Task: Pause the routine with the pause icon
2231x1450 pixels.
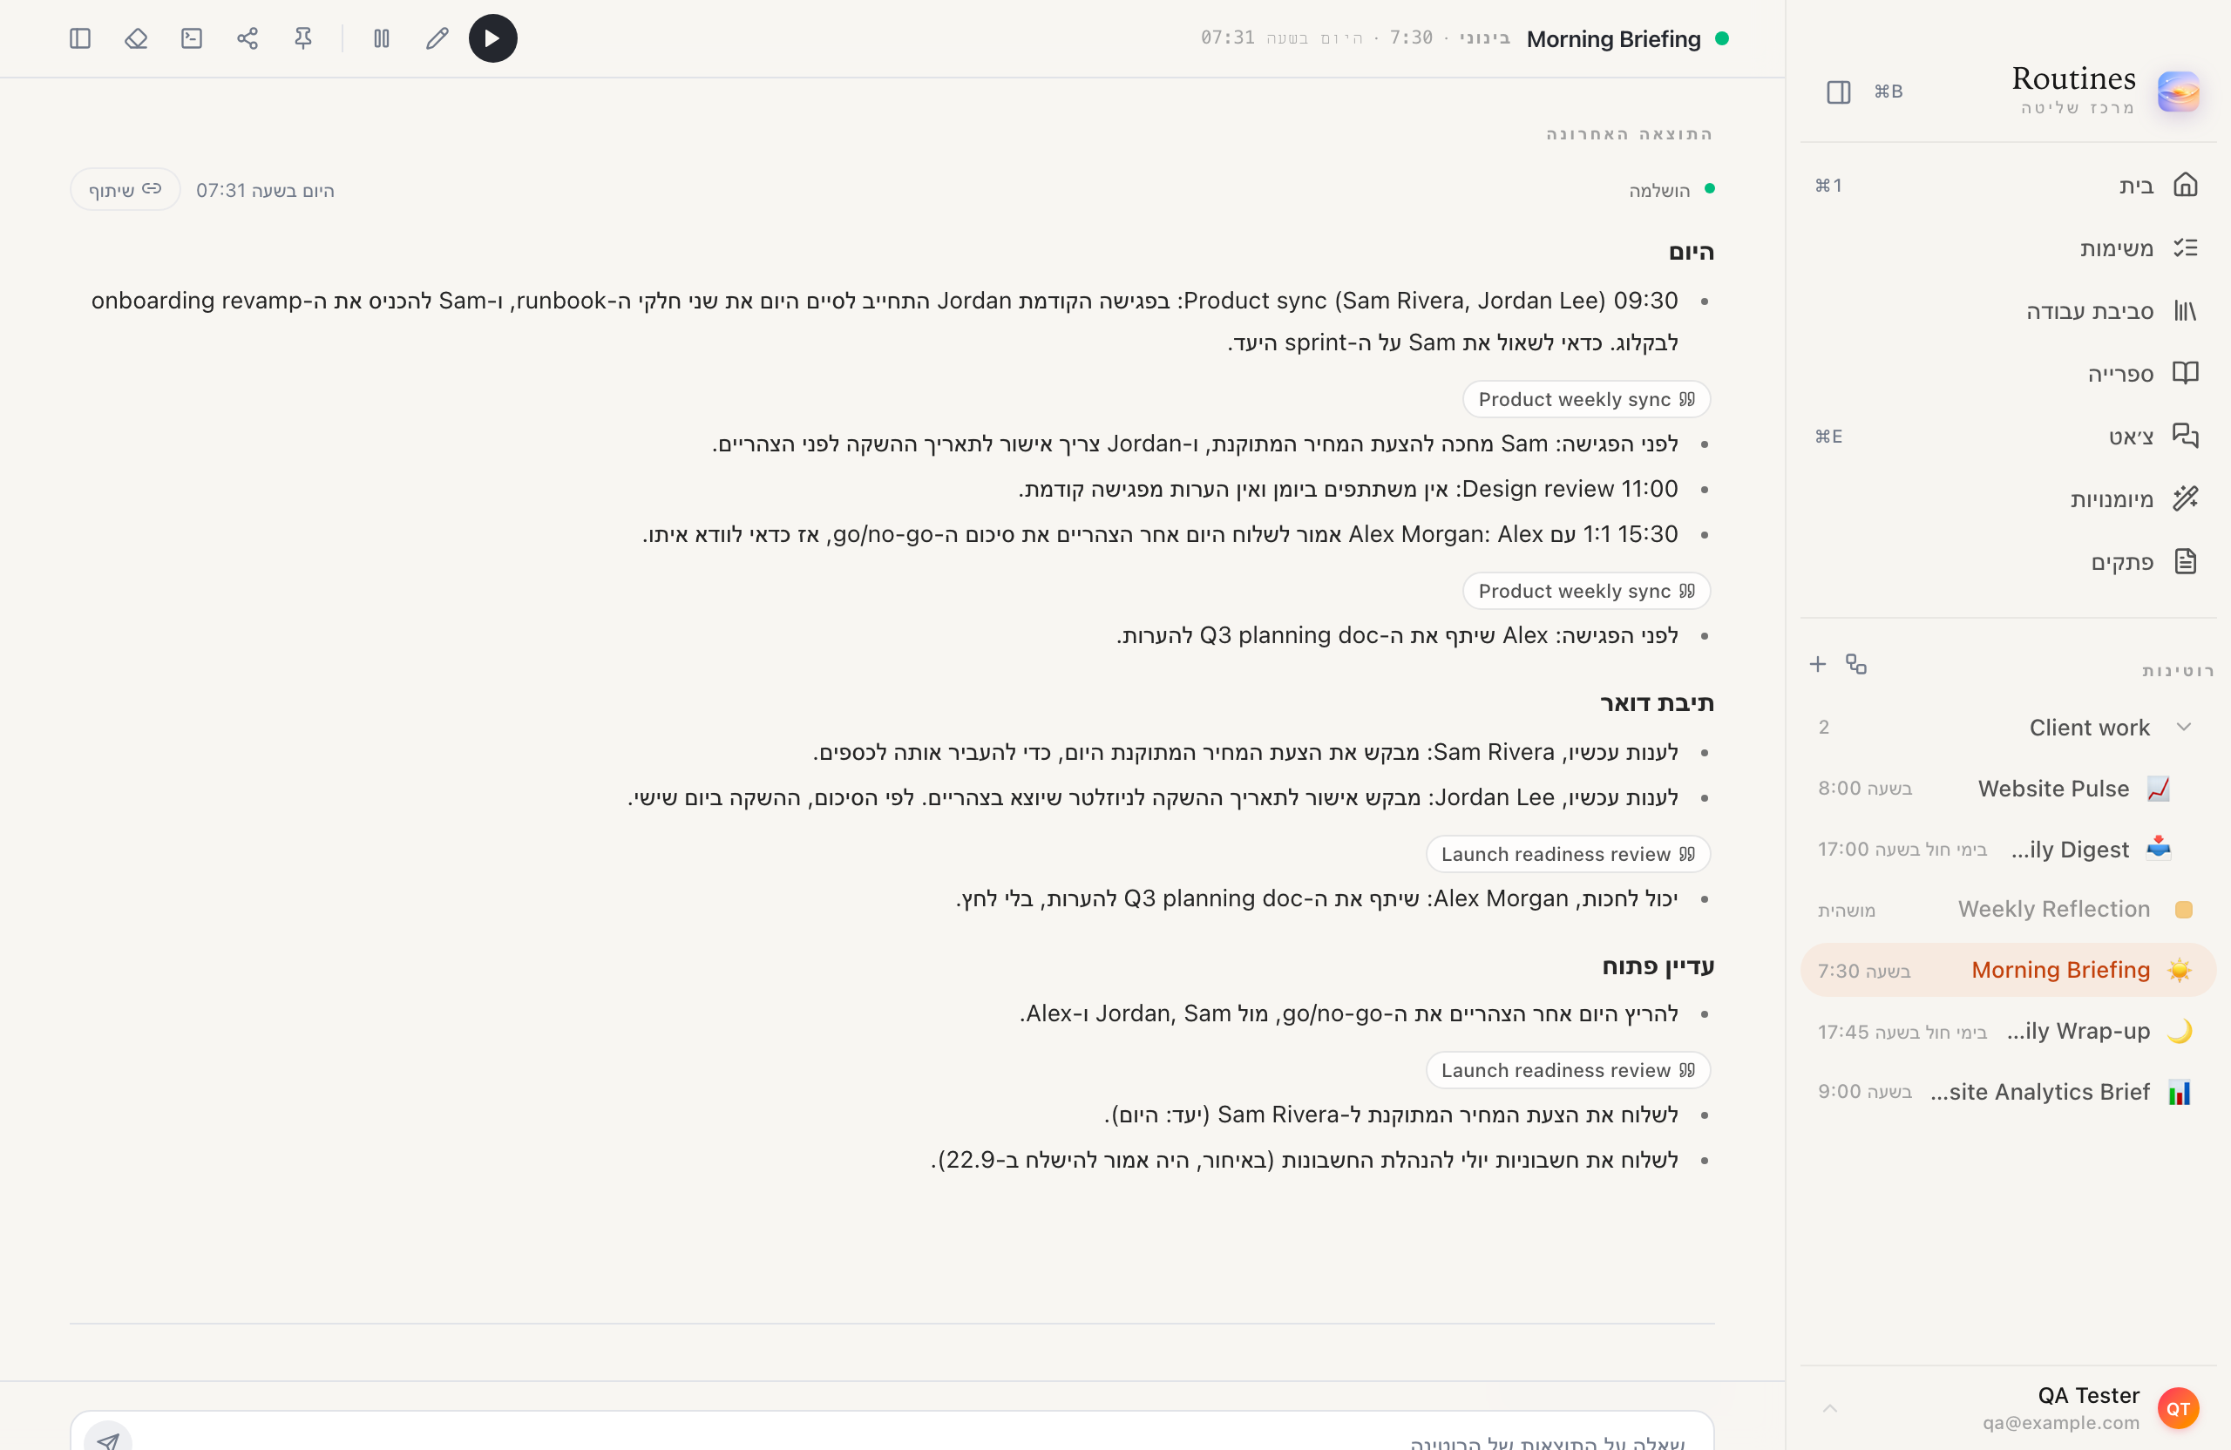Action: (x=382, y=38)
